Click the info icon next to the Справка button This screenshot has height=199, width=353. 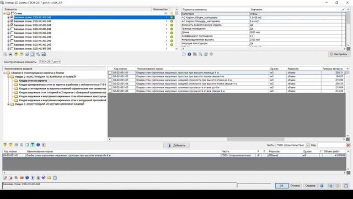click(322, 186)
